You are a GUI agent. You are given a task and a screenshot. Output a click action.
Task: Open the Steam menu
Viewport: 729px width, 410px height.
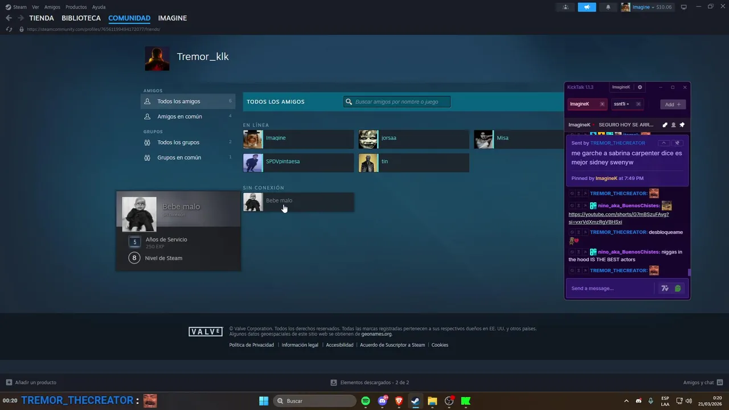click(x=16, y=7)
